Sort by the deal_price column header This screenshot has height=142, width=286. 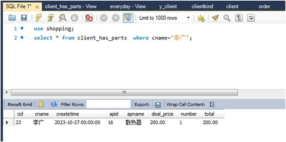(x=163, y=114)
